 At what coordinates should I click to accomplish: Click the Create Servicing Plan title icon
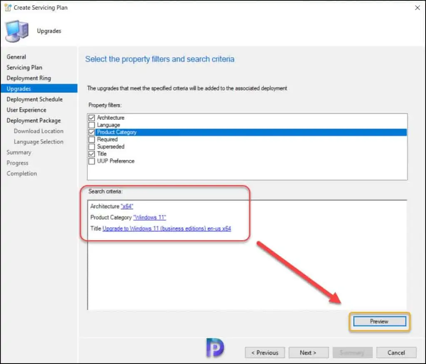coord(8,7)
